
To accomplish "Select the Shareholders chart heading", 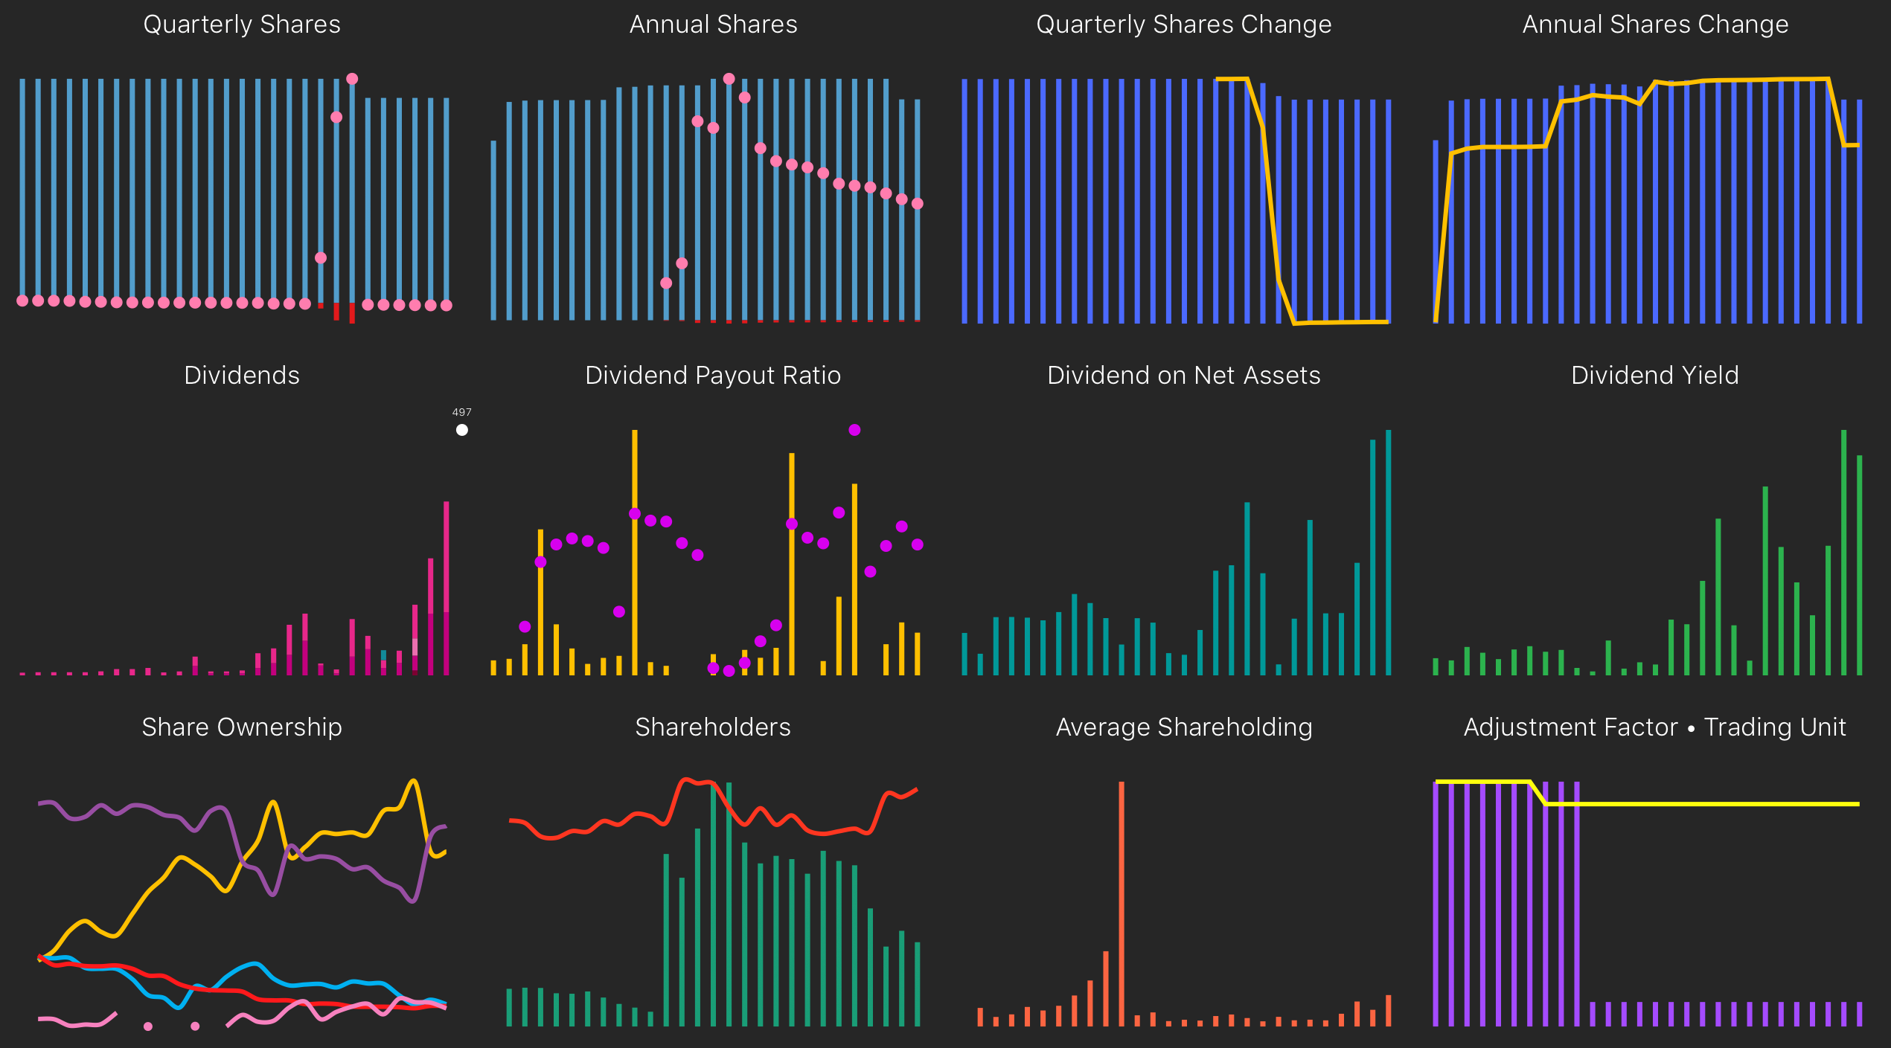I will point(713,727).
